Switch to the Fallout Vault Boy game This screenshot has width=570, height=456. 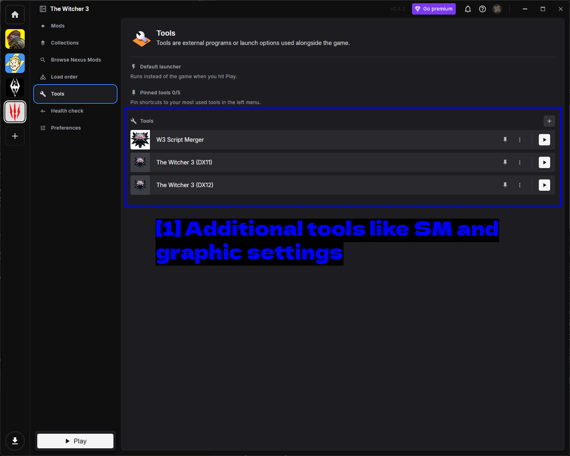coord(15,63)
